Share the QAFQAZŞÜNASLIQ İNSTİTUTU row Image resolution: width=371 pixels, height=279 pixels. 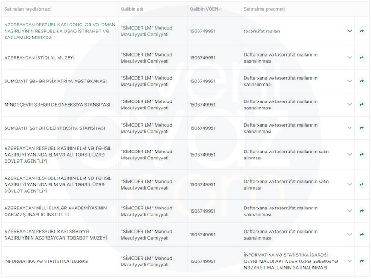tap(362, 211)
